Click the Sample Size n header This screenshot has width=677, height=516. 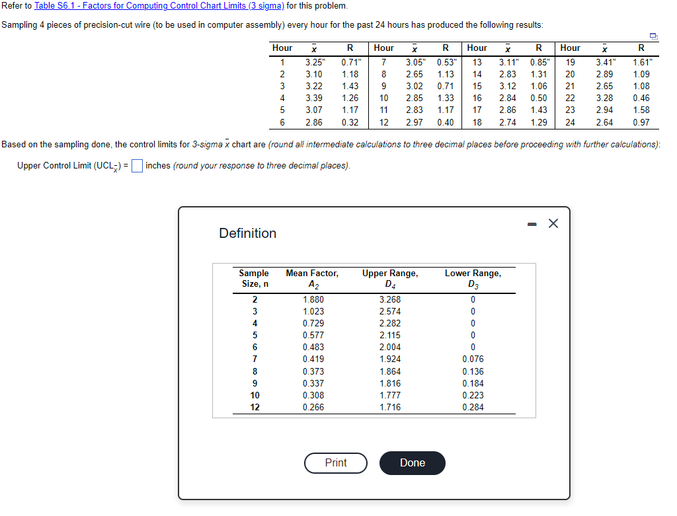click(254, 277)
